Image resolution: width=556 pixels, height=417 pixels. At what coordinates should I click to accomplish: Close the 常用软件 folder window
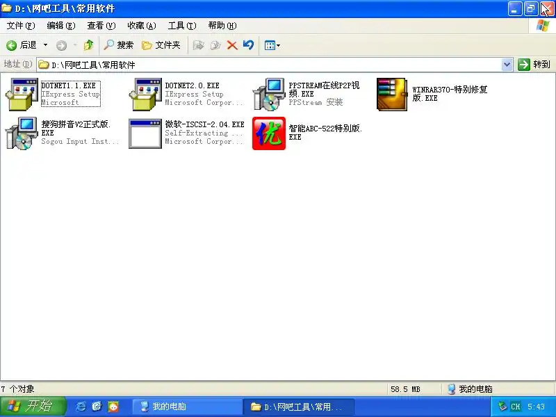click(547, 8)
